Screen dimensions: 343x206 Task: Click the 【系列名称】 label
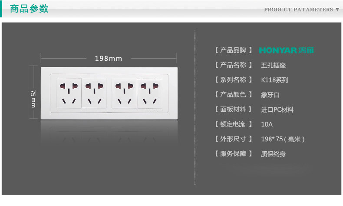click(233, 80)
